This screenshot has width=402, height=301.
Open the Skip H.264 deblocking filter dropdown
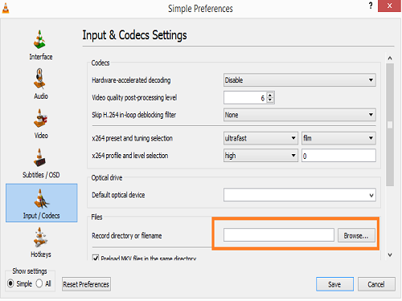[300, 115]
